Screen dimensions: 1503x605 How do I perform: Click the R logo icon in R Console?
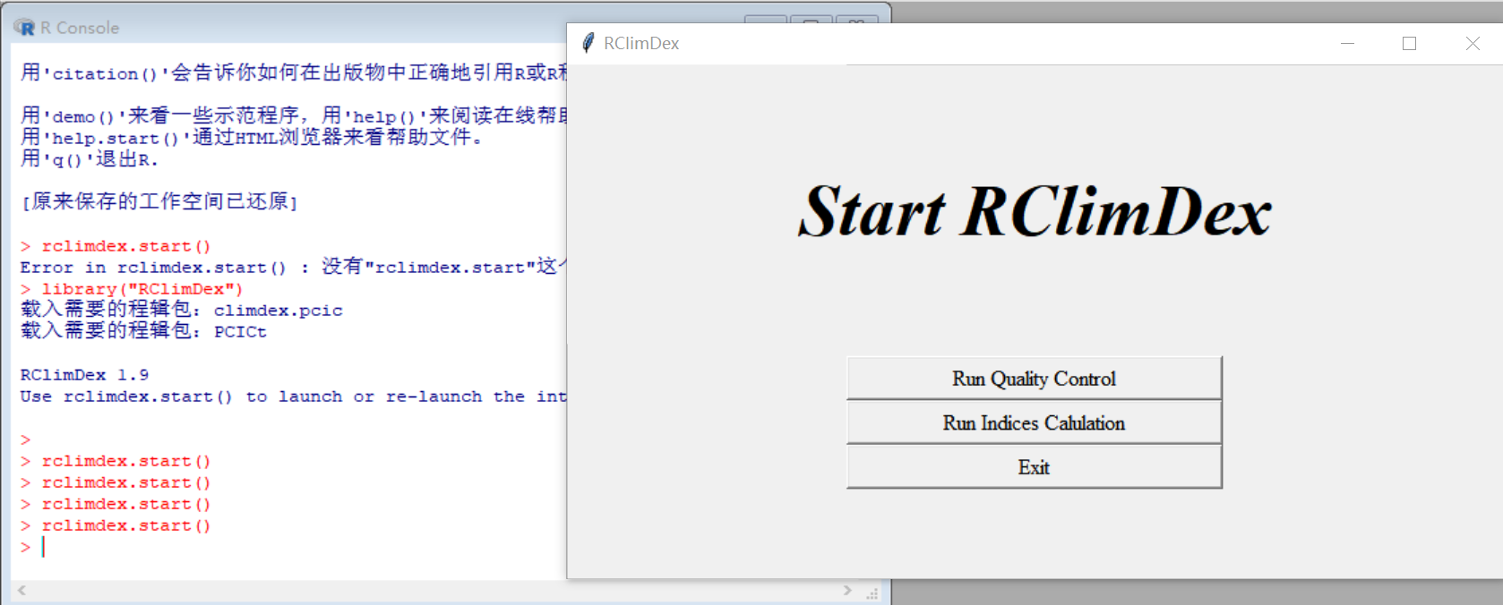(24, 28)
